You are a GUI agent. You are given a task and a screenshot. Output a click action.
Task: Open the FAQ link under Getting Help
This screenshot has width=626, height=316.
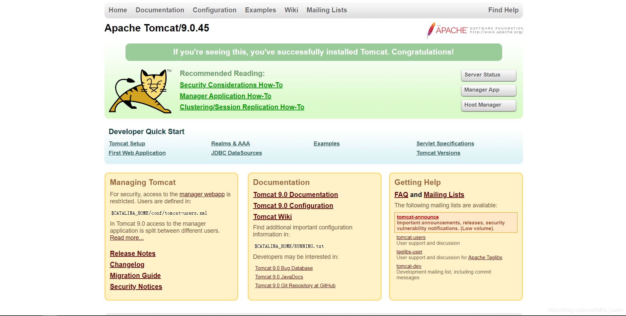[401, 195]
